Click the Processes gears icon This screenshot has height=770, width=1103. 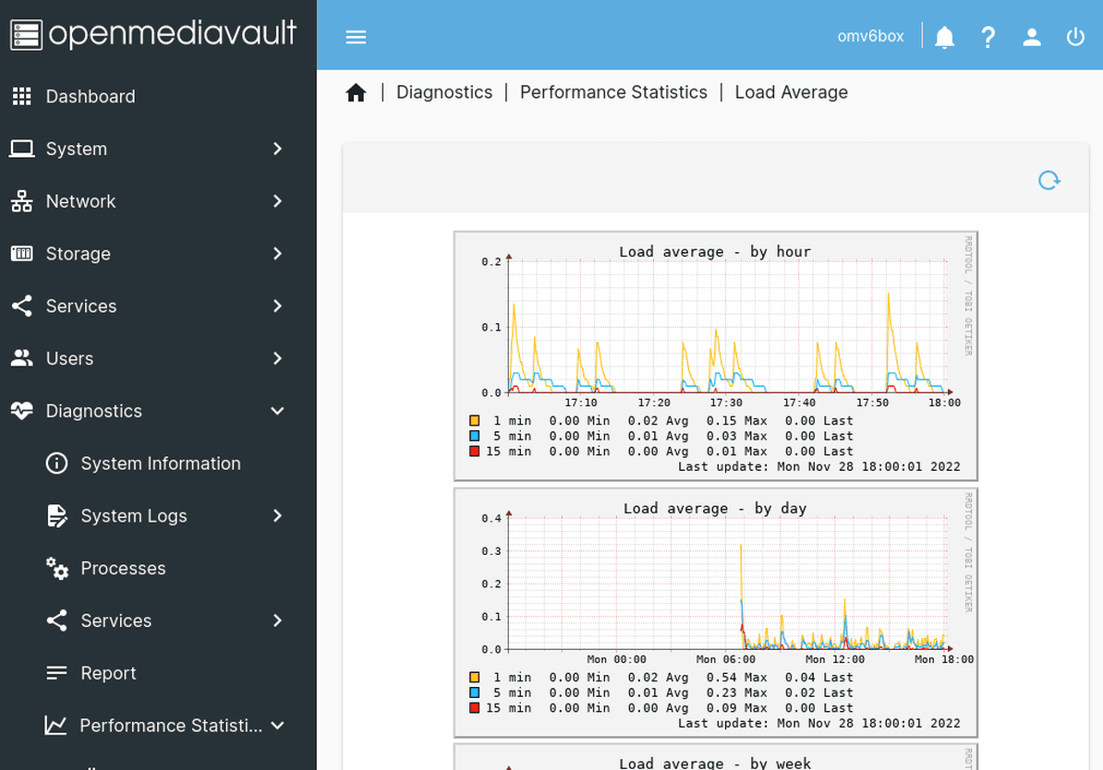click(x=57, y=568)
